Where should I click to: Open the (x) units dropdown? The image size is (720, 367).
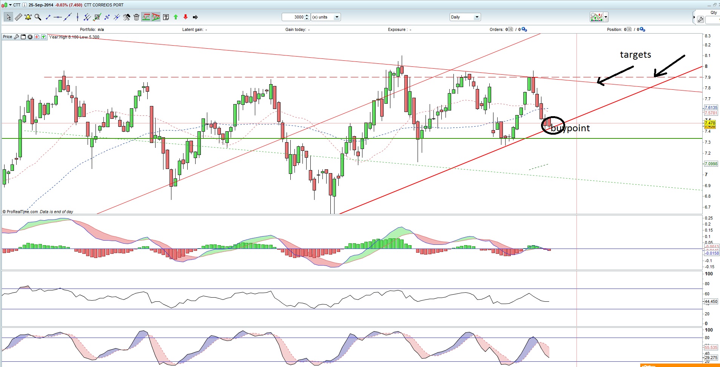pos(325,17)
